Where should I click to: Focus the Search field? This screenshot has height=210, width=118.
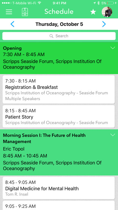[59, 36]
